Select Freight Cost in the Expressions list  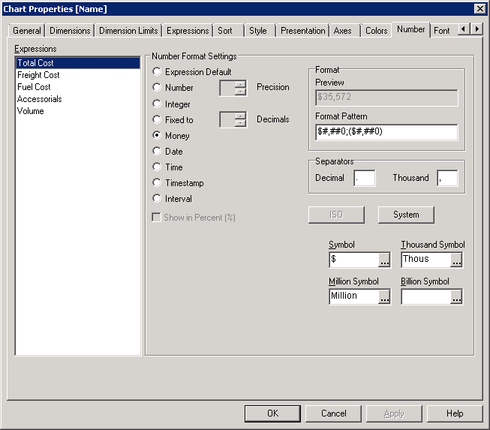click(x=78, y=75)
